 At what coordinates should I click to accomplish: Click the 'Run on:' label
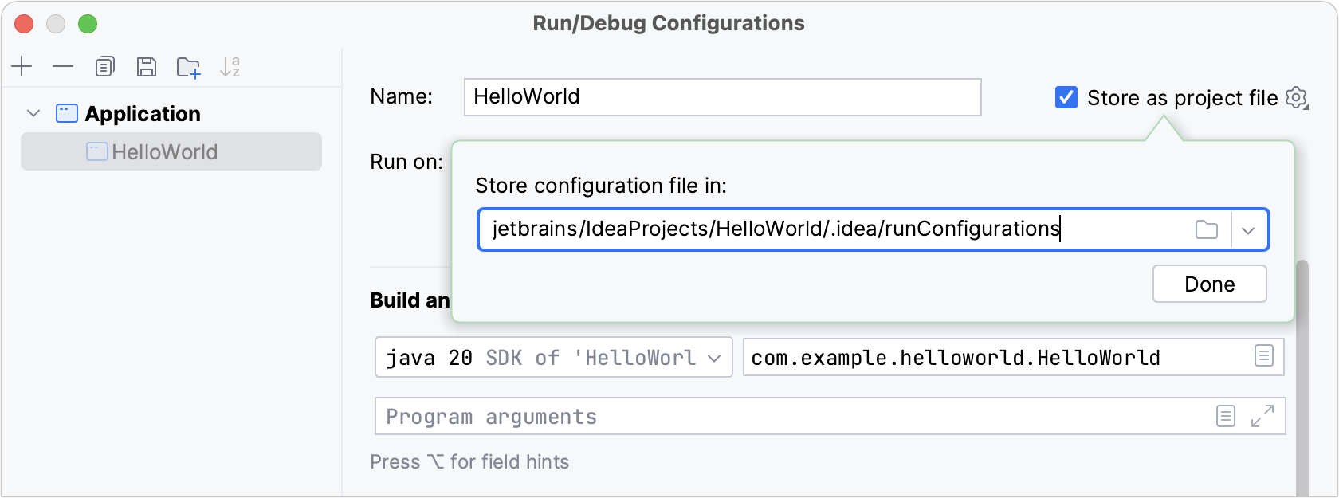(x=406, y=162)
